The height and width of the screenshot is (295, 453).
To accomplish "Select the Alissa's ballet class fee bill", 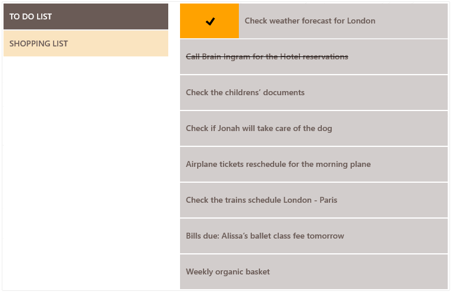I will [x=265, y=236].
